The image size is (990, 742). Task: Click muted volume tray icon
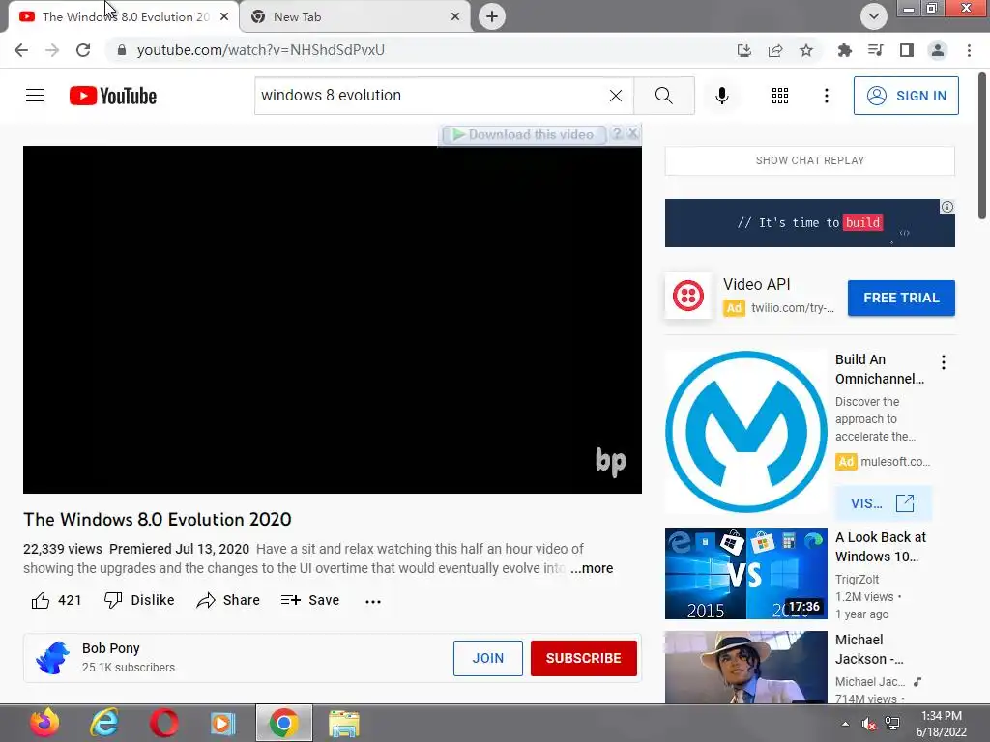(x=869, y=724)
